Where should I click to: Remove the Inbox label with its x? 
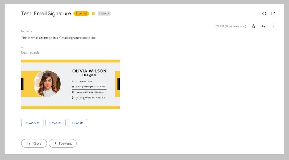pyautogui.click(x=109, y=14)
